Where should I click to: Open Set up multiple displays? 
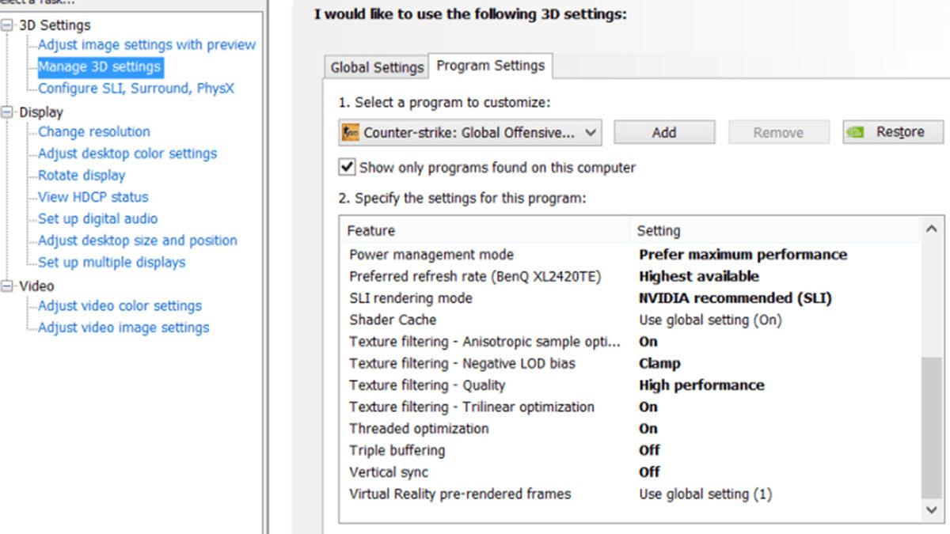pyautogui.click(x=112, y=263)
